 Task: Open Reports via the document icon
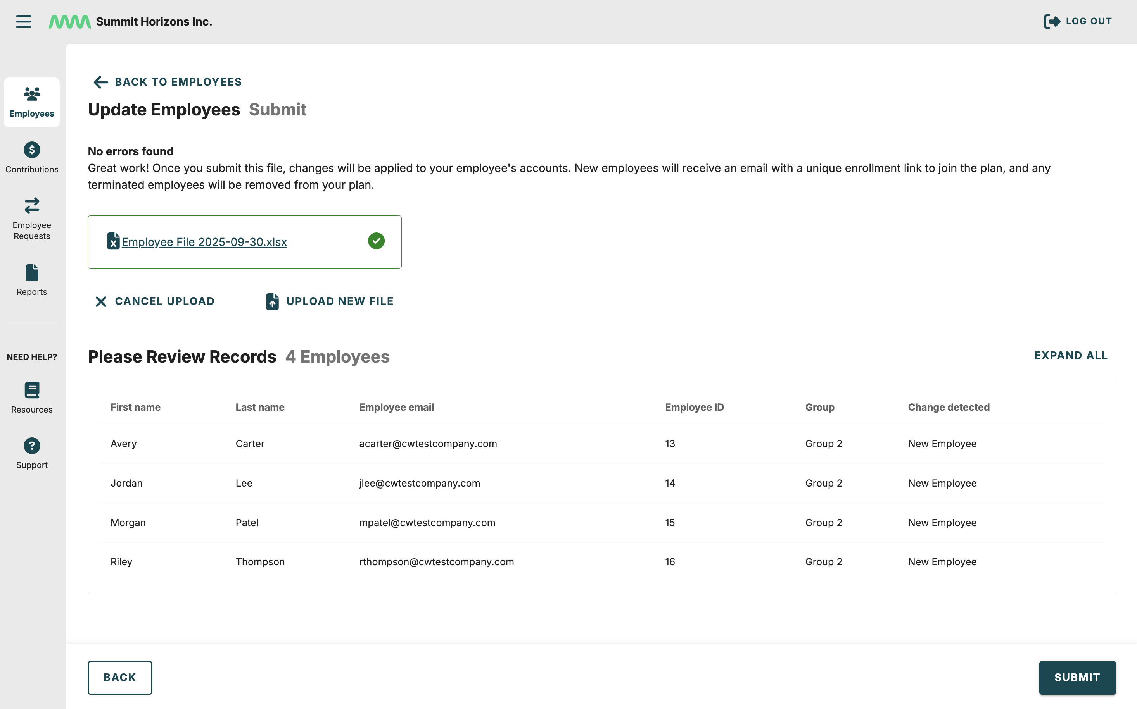pyautogui.click(x=32, y=272)
